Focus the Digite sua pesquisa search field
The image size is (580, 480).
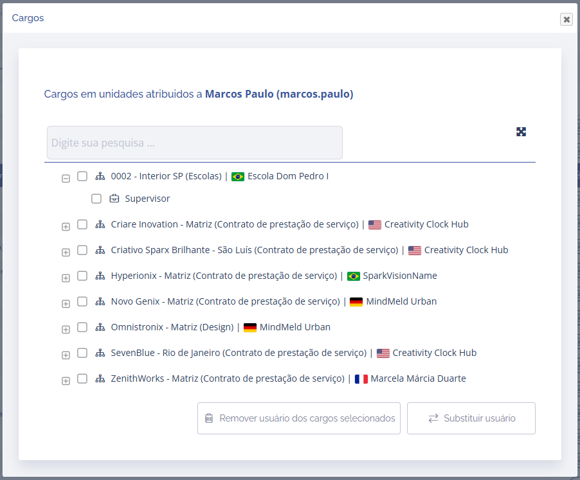coord(194,143)
